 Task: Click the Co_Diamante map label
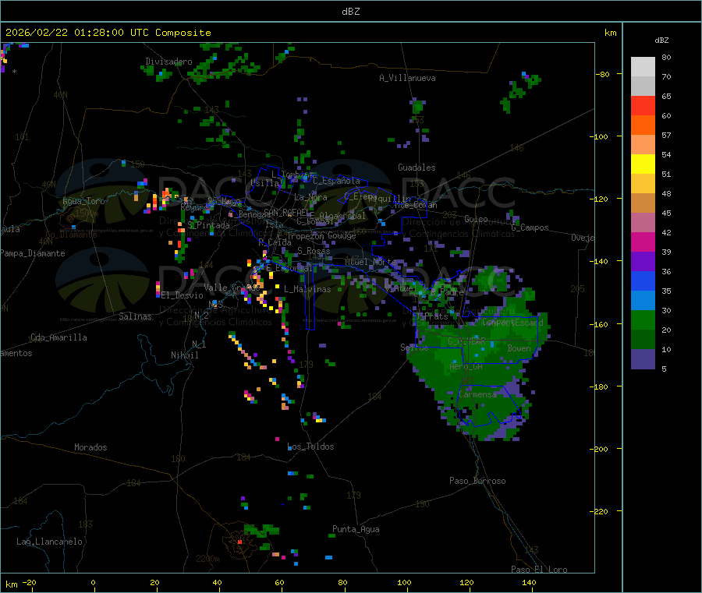click(x=71, y=235)
